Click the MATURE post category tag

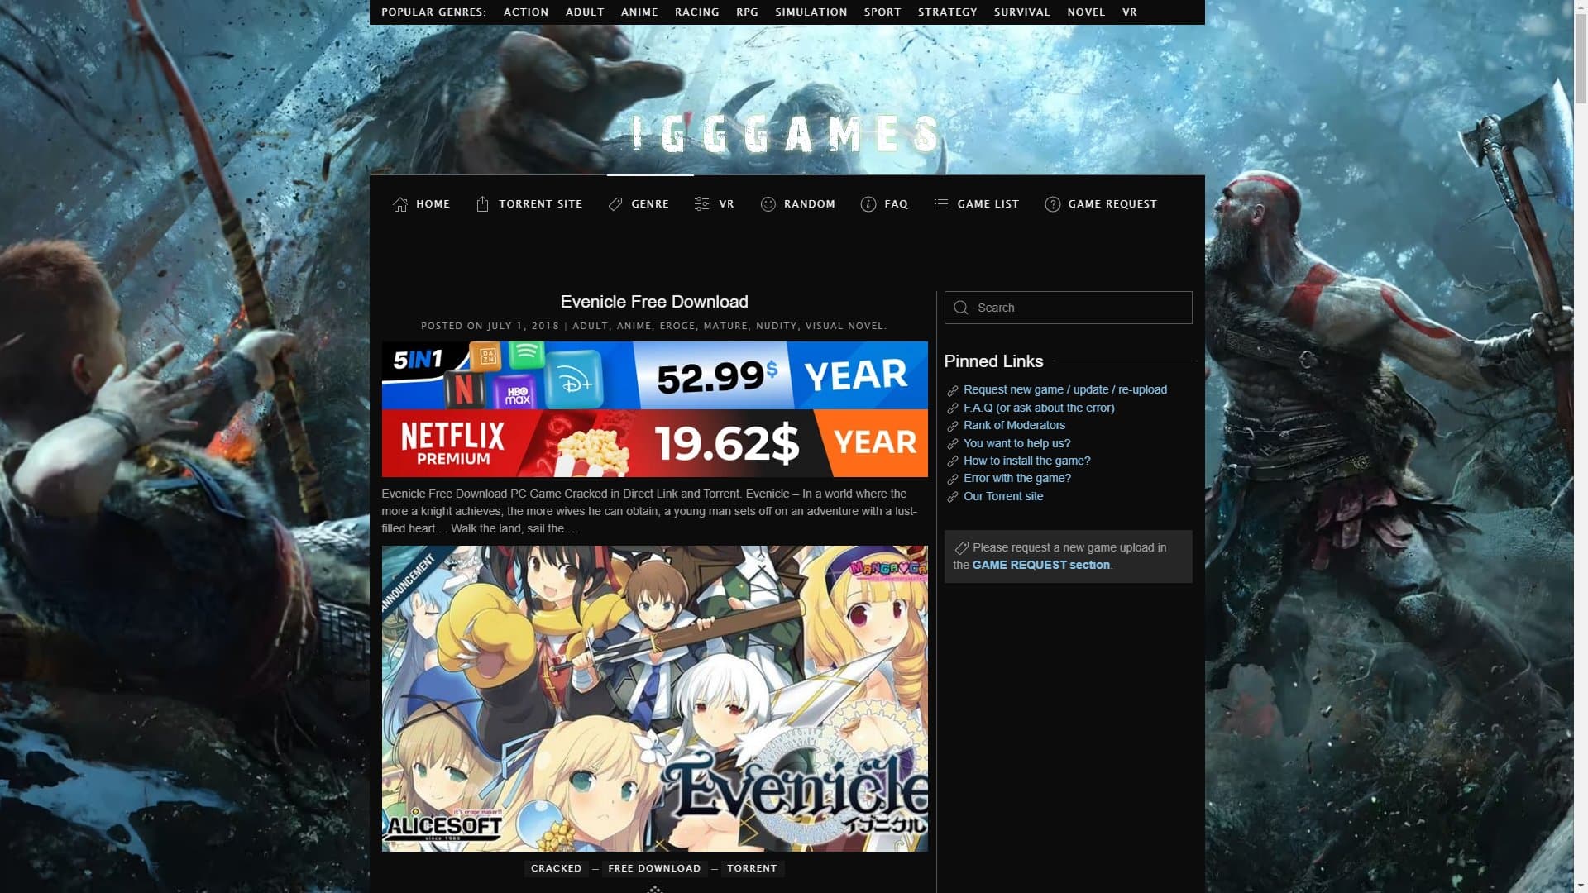(x=725, y=326)
